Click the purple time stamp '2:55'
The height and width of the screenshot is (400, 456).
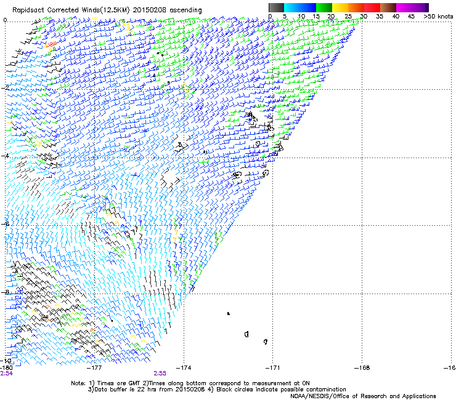[160, 374]
